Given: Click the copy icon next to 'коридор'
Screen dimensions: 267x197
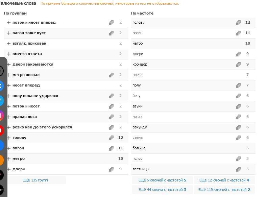Looking at the screenshot, I should pyautogui.click(x=238, y=65).
